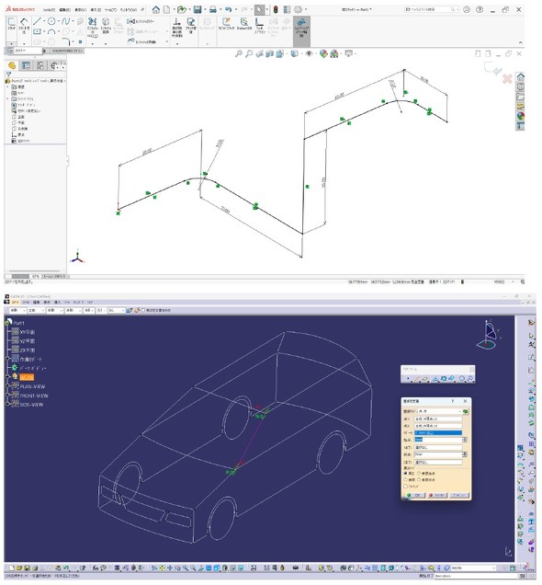Screen dimensions: 542x585
Task: Click the CATIA compass in the viewport
Action: 489,334
